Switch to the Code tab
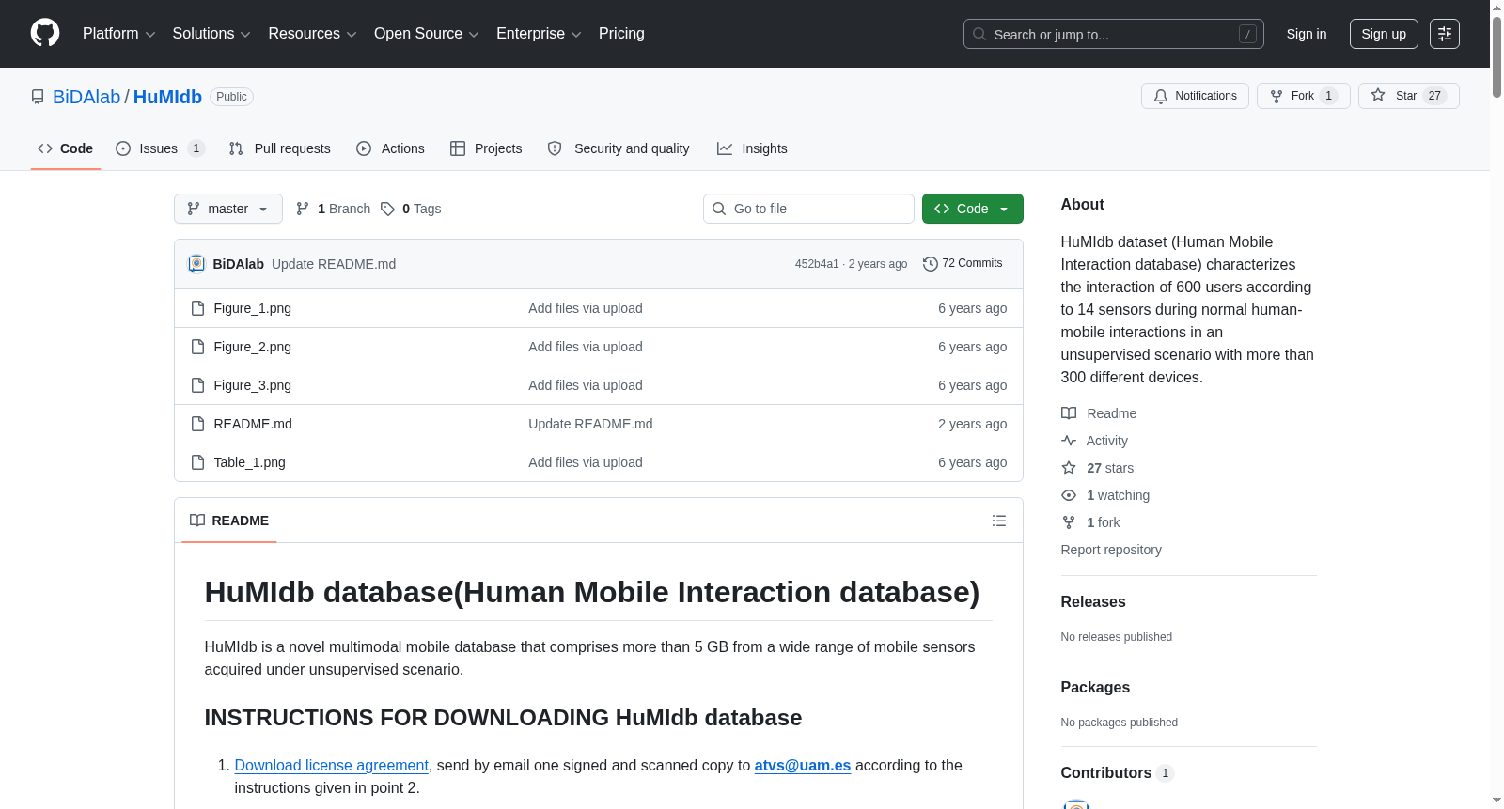This screenshot has width=1504, height=809. 66,148
